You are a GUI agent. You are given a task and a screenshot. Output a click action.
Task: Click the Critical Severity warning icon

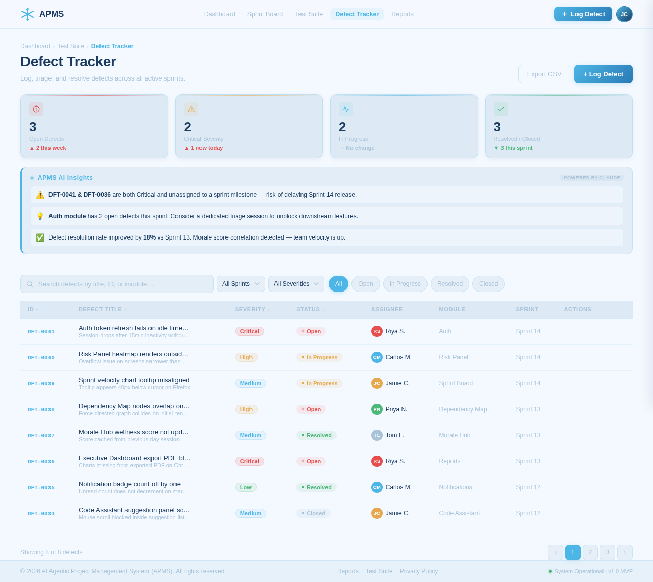(x=191, y=109)
